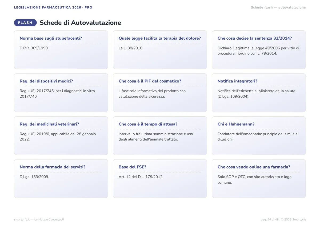Select the 'Reg. dei medicinali veterinari?' card
This screenshot has width=320, height=226.
(x=61, y=136)
